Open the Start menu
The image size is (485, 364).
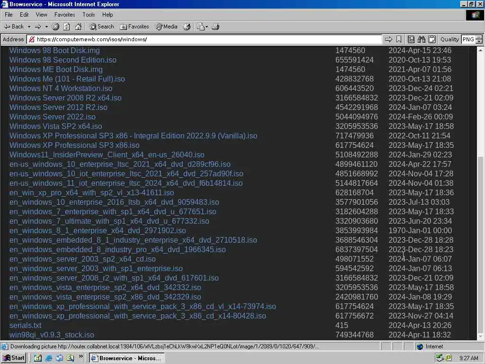coord(14,358)
